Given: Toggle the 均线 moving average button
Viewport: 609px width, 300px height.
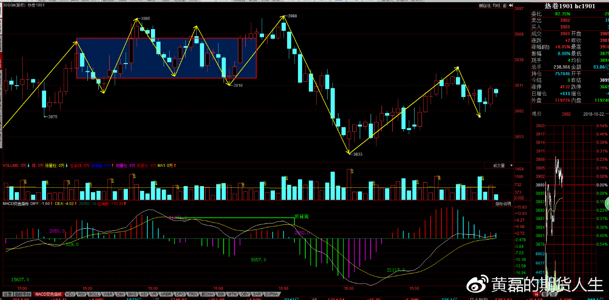Looking at the screenshot, I should point(496,6).
